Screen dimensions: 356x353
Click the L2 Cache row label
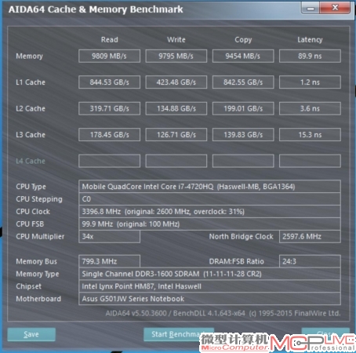[31, 108]
